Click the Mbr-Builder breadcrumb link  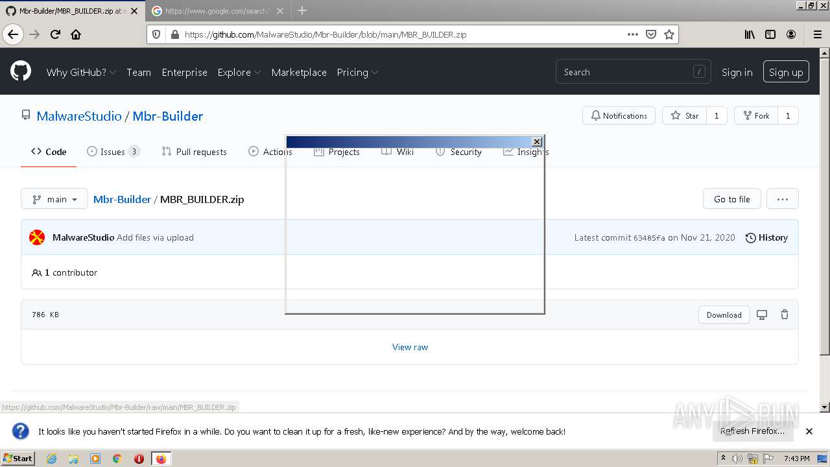click(122, 199)
